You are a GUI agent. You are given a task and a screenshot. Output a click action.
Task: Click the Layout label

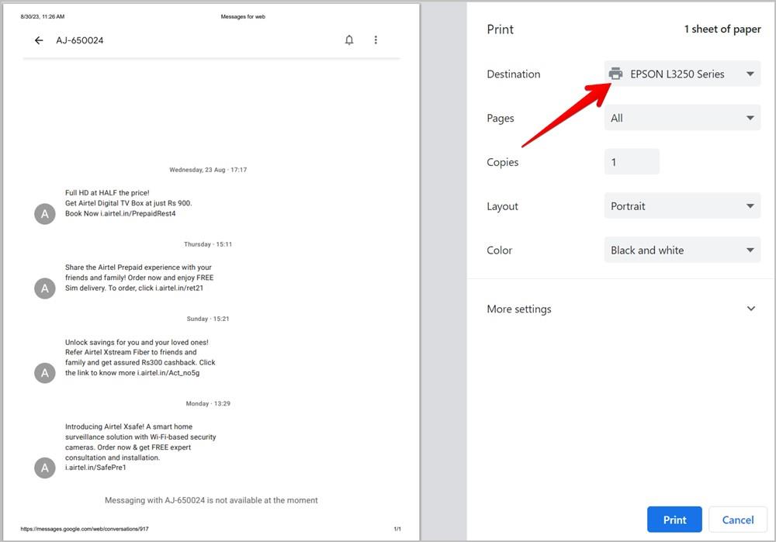[x=502, y=206]
